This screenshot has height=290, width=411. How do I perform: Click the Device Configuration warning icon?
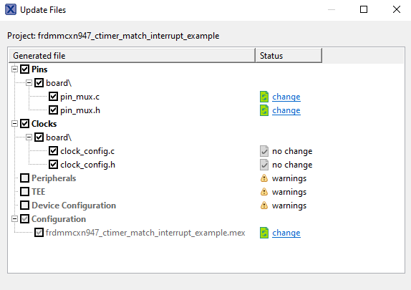tap(264, 206)
